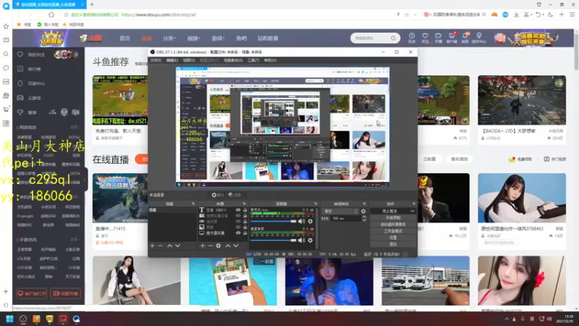Viewport: 579px width, 326px height.
Task: Toggle visibility of 显示器采集 source
Action: (x=238, y=233)
